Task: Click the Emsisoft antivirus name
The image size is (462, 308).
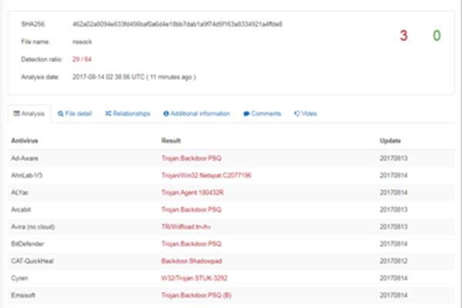Action: point(23,295)
